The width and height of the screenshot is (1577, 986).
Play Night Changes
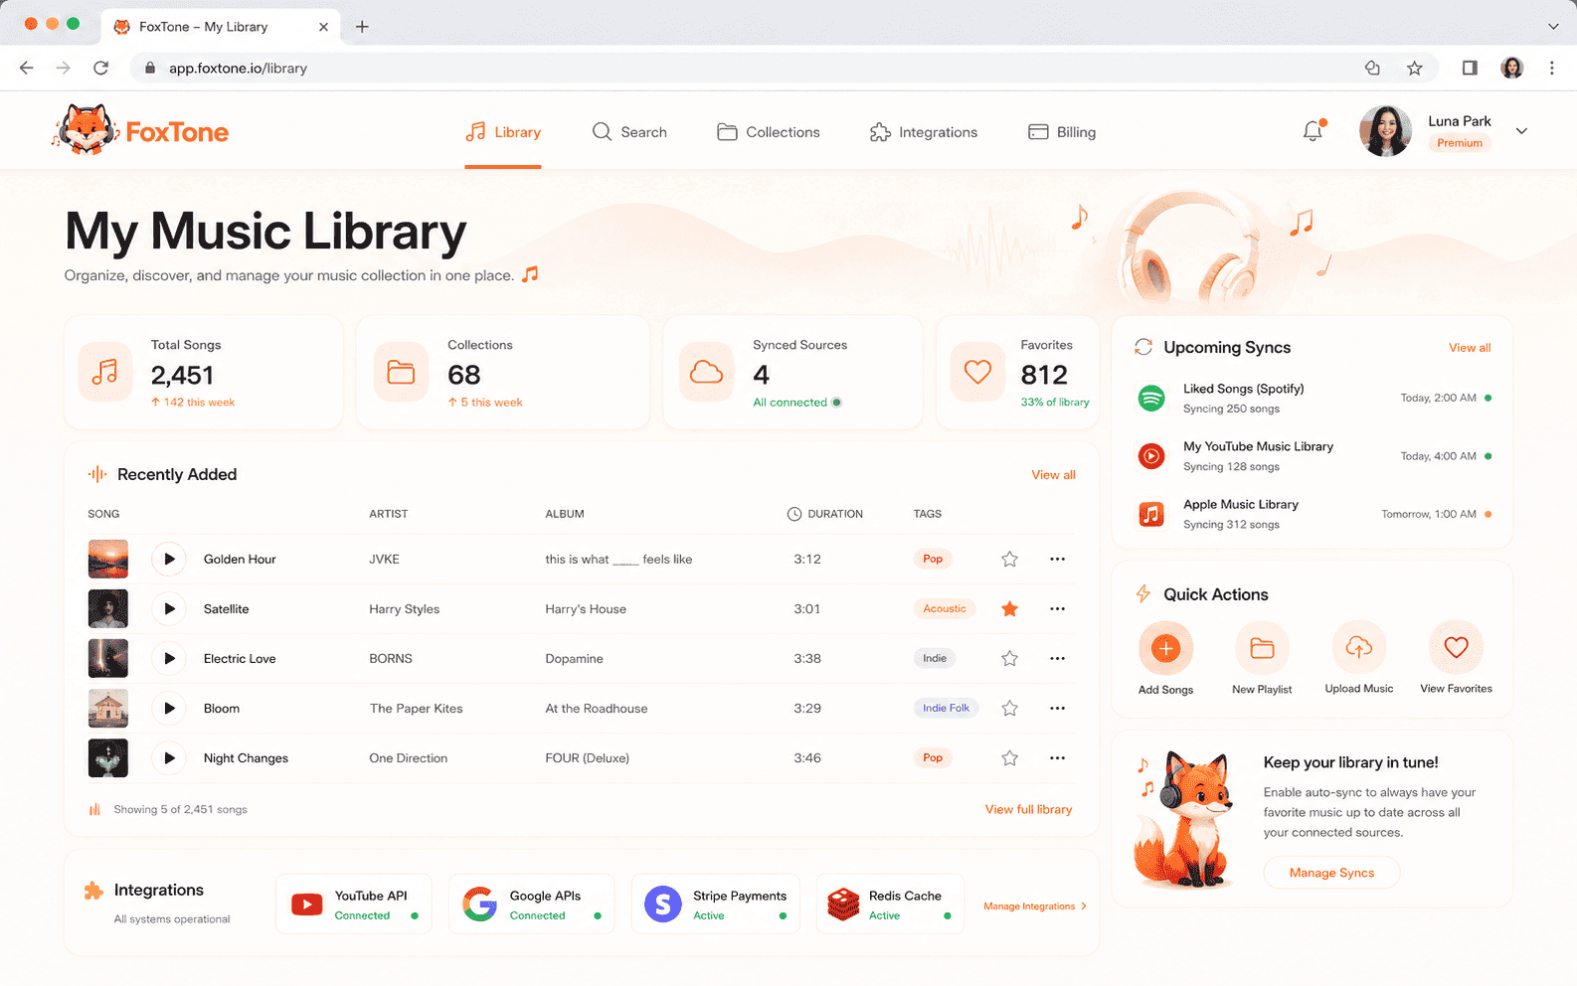(169, 757)
